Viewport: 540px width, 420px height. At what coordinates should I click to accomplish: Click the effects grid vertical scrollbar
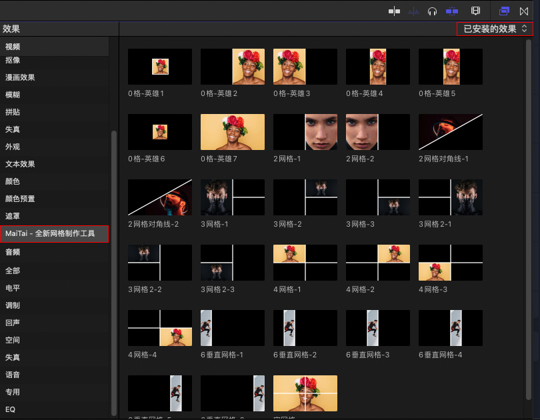[x=529, y=219]
